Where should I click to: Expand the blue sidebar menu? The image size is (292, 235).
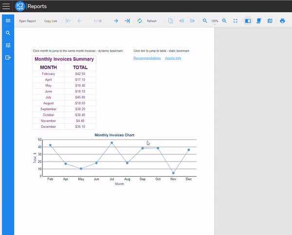(x=8, y=20)
